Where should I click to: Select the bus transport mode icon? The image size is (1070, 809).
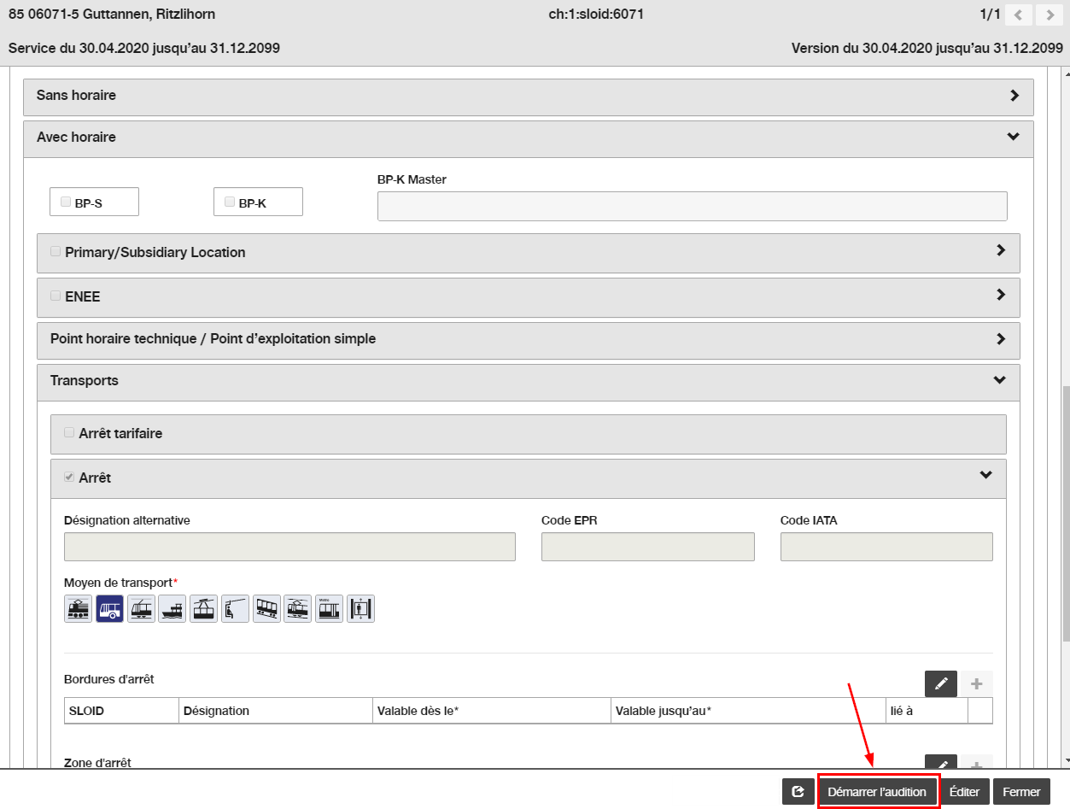tap(110, 608)
